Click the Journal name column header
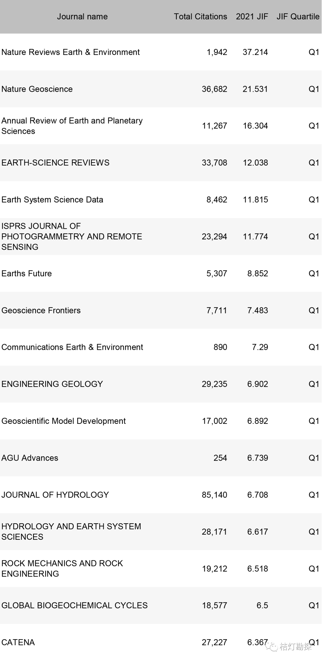The width and height of the screenshot is (322, 661). (x=82, y=17)
